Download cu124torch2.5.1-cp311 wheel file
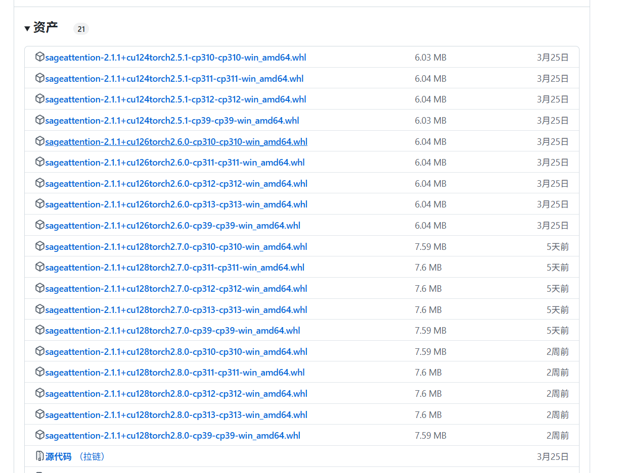623x473 pixels. tap(174, 79)
